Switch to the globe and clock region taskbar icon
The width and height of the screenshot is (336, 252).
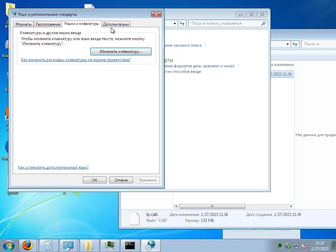pyautogui.click(x=150, y=245)
